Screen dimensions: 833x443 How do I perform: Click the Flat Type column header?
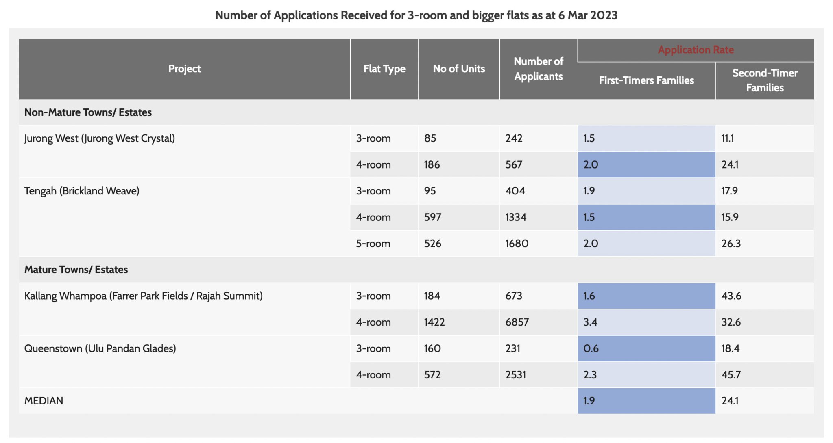coord(384,69)
